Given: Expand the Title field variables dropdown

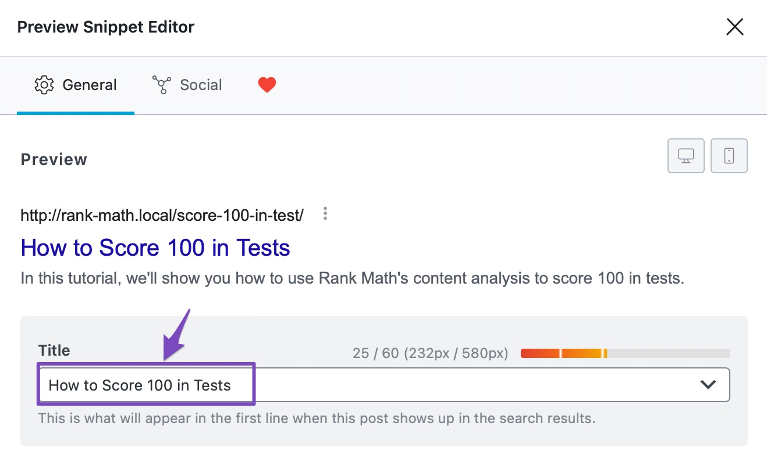Looking at the screenshot, I should point(708,384).
